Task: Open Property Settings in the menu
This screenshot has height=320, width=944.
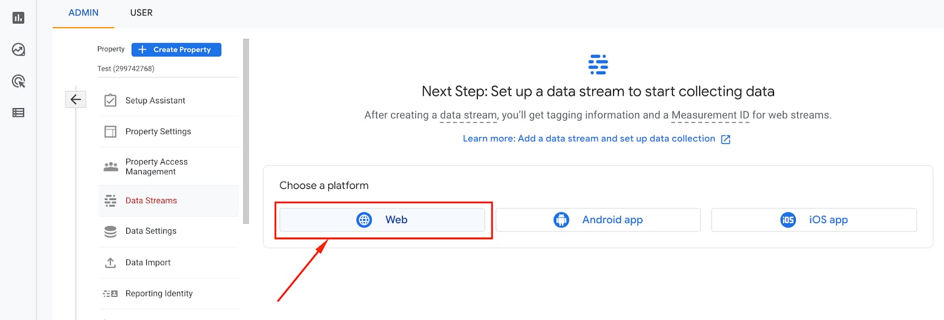Action: tap(158, 132)
